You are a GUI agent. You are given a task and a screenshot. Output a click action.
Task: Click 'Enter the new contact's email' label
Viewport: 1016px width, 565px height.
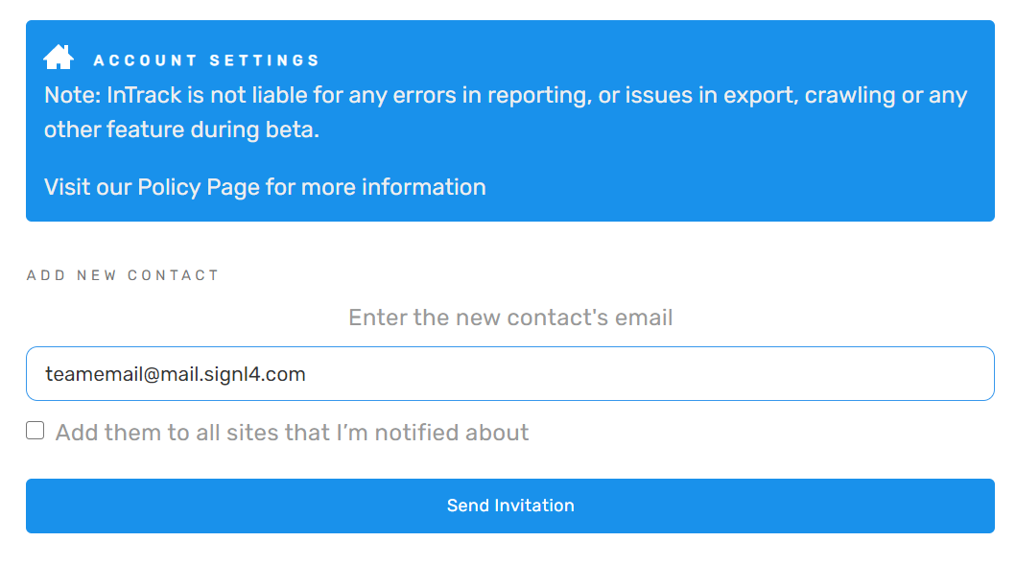[510, 318]
